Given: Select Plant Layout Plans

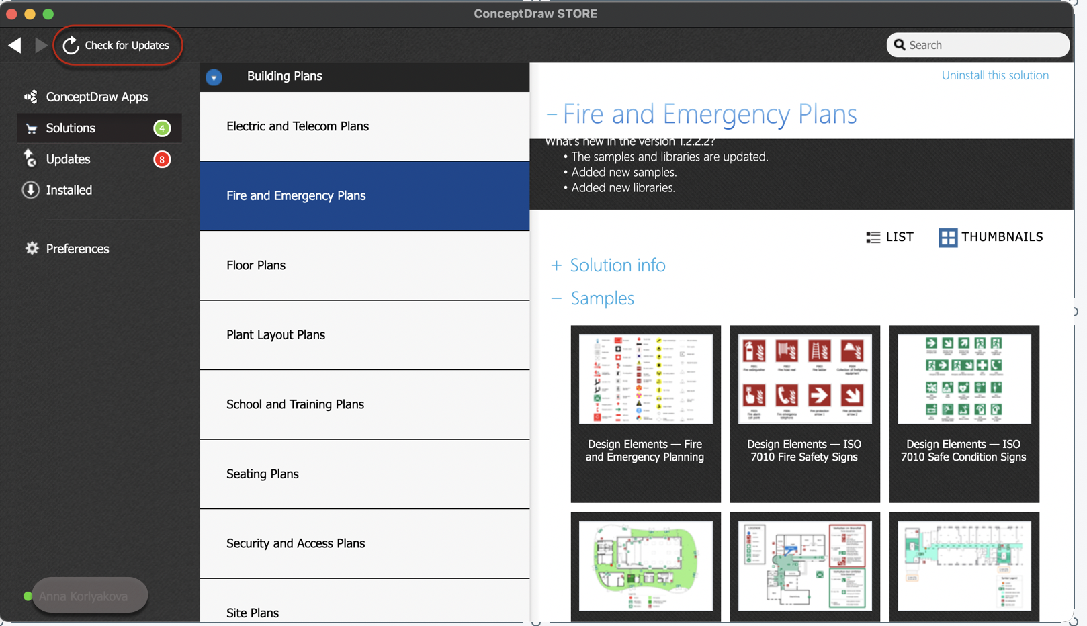Looking at the screenshot, I should point(365,335).
